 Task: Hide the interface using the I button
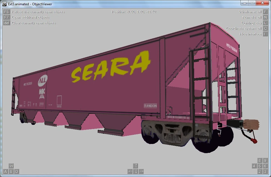265,34
